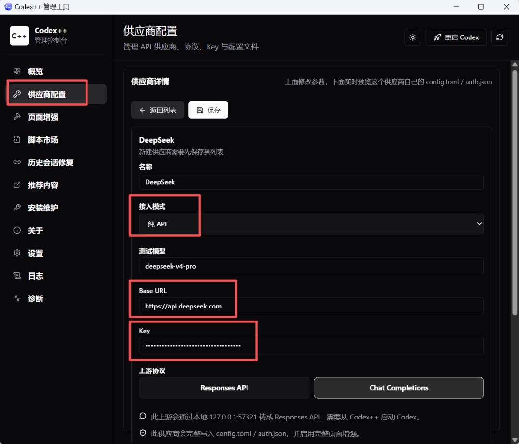Image resolution: width=519 pixels, height=444 pixels.
Task: Toggle the light/dark theme sun button
Action: coord(413,37)
